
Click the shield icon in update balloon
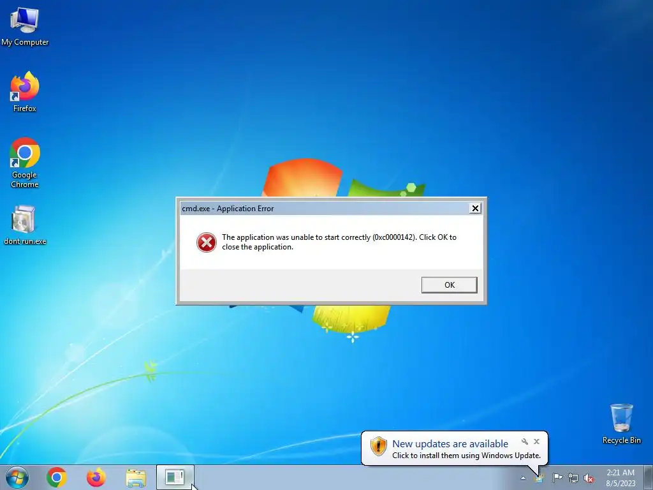point(378,446)
